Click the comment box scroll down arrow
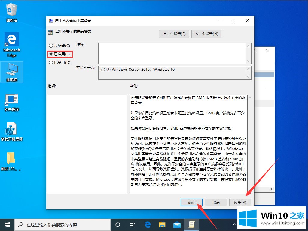The height and width of the screenshot is (231, 308). (248, 61)
